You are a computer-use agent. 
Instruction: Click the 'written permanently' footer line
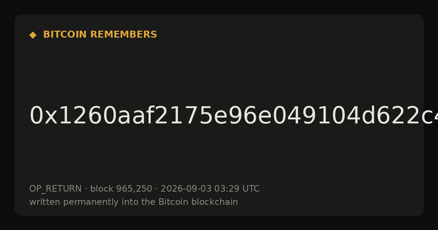click(x=134, y=202)
